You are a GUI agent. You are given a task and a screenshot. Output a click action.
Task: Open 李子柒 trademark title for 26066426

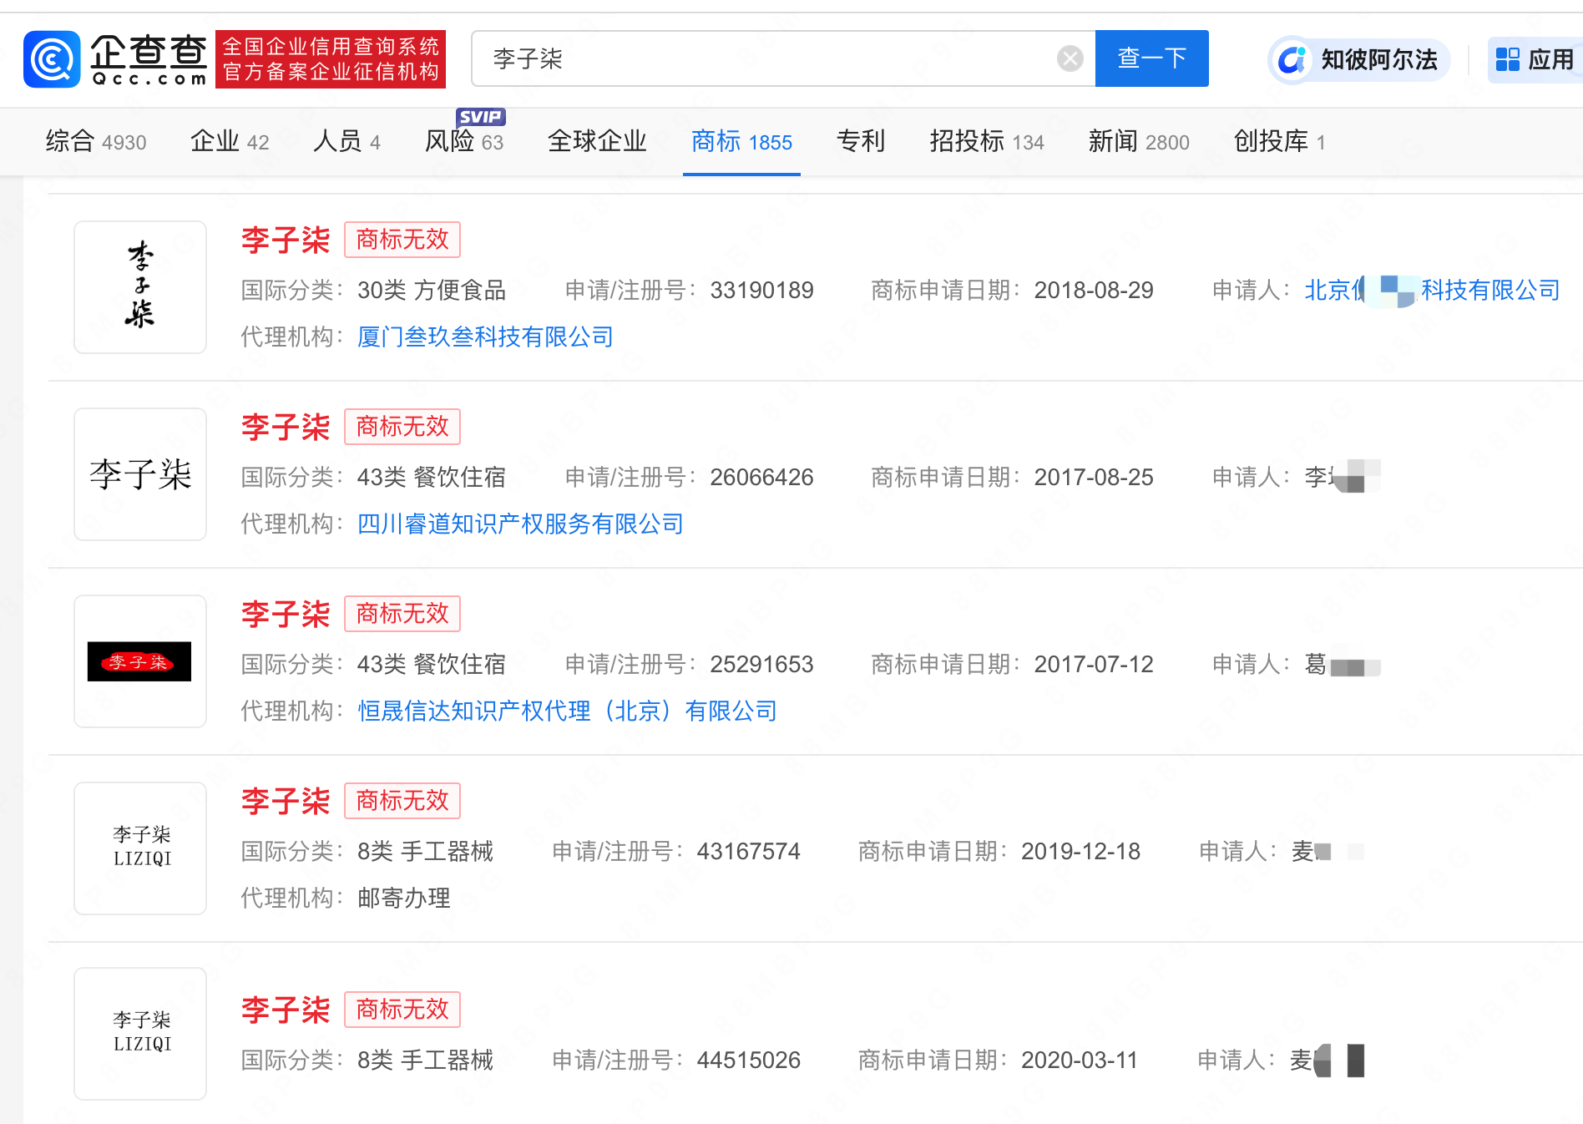point(286,428)
